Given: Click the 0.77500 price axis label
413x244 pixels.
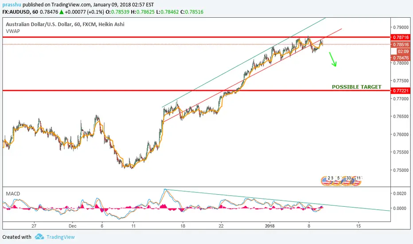Looking at the screenshot, I should [401, 81].
